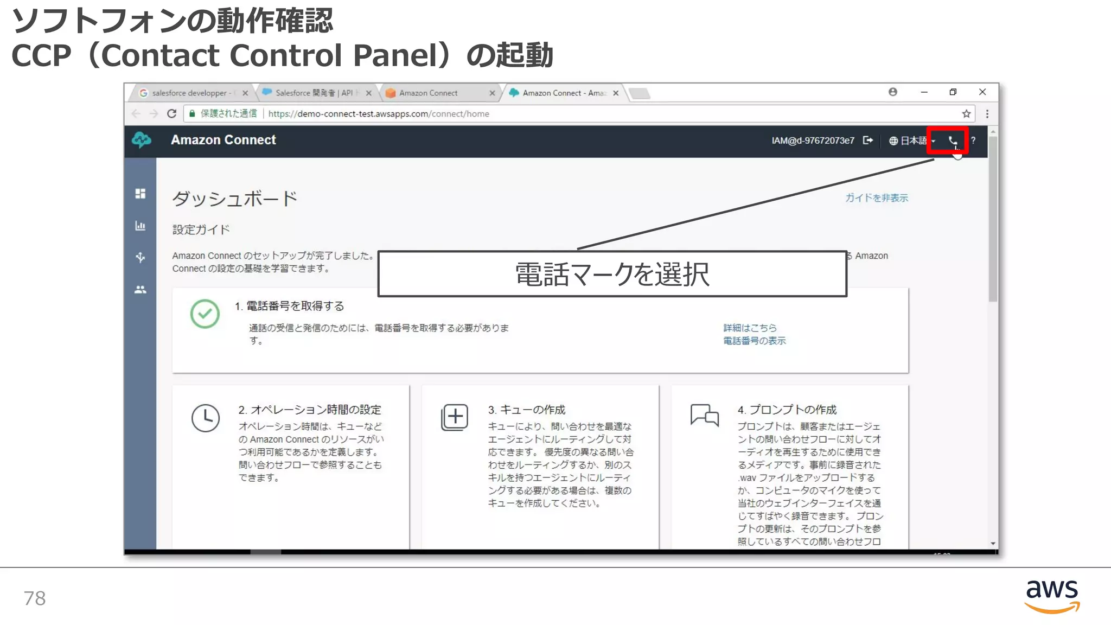Click 電話番号の表示 link
The image size is (1111, 625).
pyautogui.click(x=754, y=341)
